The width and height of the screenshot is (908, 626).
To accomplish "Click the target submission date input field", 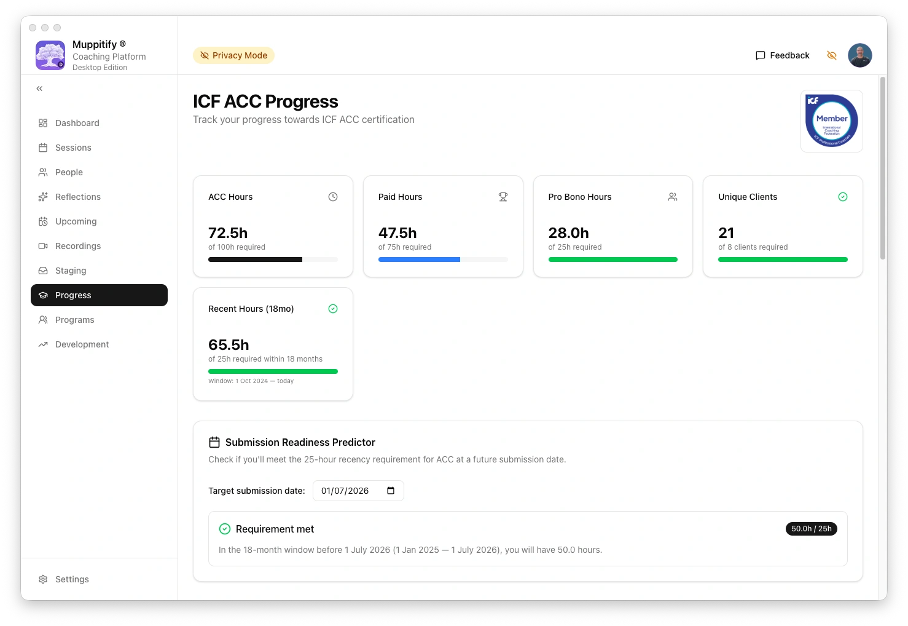I will 347,491.
